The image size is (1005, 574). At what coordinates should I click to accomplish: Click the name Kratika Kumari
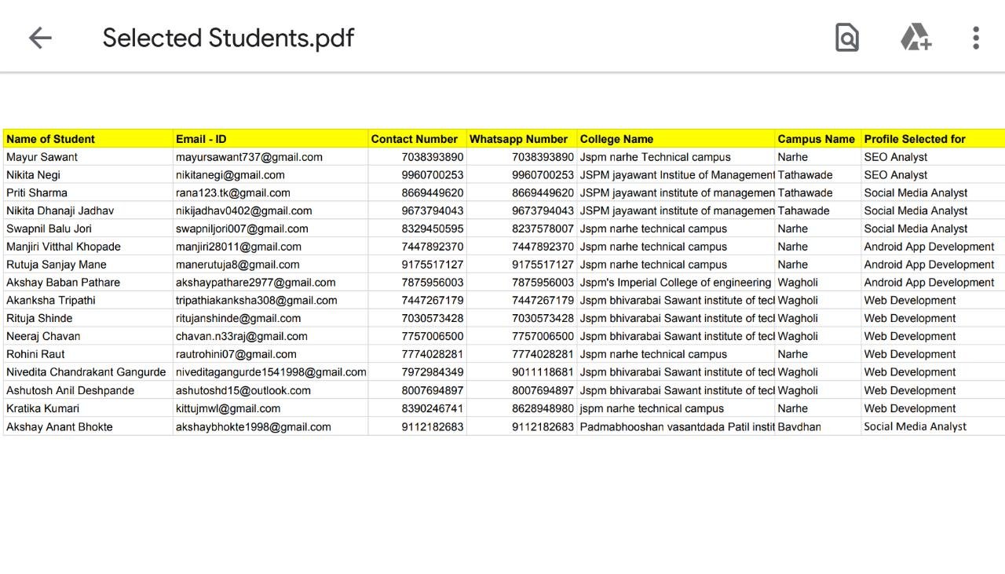[42, 408]
